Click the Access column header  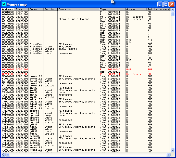point(136,9)
